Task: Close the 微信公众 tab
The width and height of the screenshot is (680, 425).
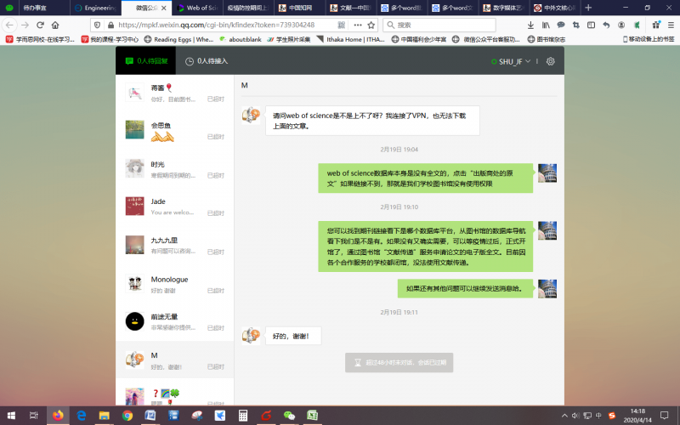Action: [x=163, y=8]
